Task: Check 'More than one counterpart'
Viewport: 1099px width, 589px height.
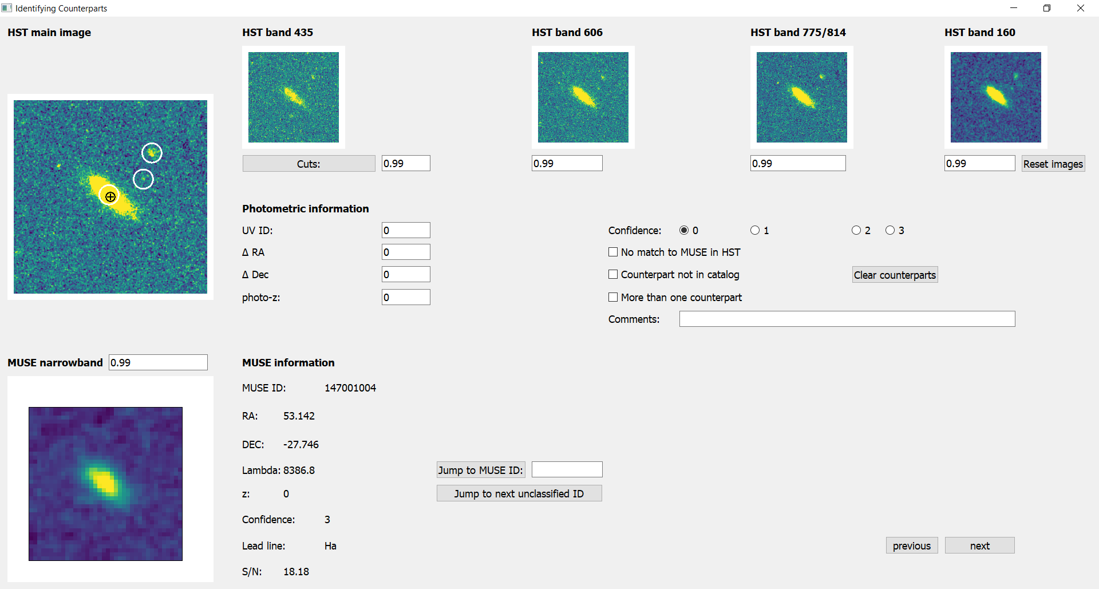Action: (613, 297)
